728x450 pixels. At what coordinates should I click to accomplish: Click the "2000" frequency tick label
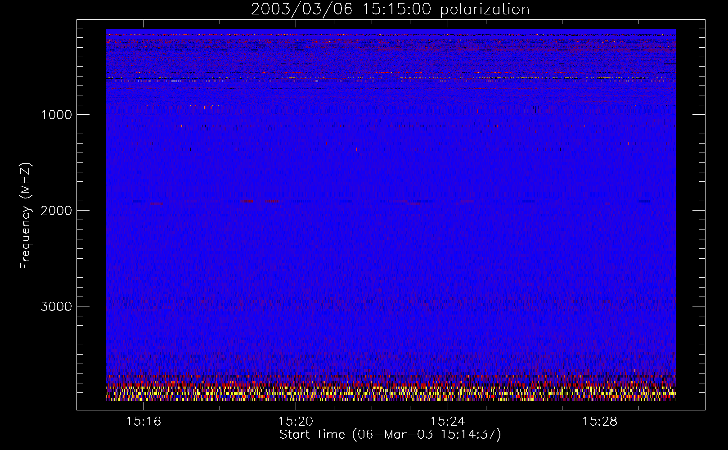(x=56, y=211)
